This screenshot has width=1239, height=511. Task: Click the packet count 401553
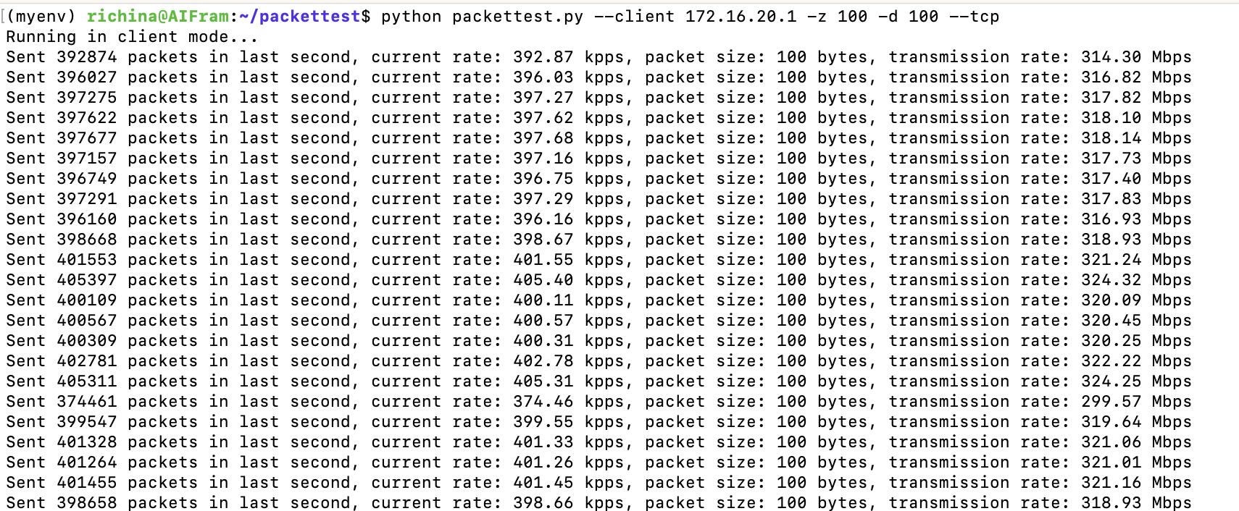[86, 259]
